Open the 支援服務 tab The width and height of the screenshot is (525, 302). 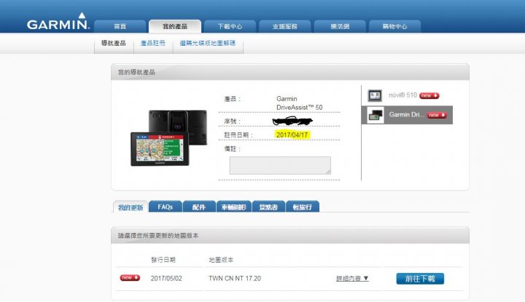(x=284, y=26)
